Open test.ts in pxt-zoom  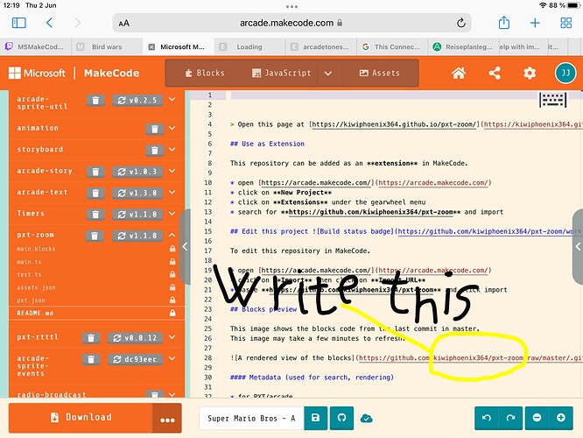pyautogui.click(x=96, y=274)
